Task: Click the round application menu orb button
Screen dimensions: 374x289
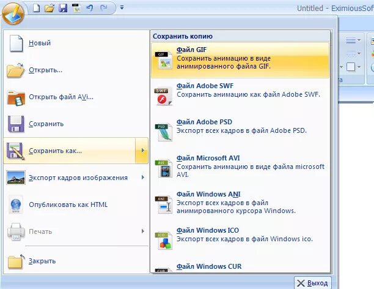Action: [13, 13]
